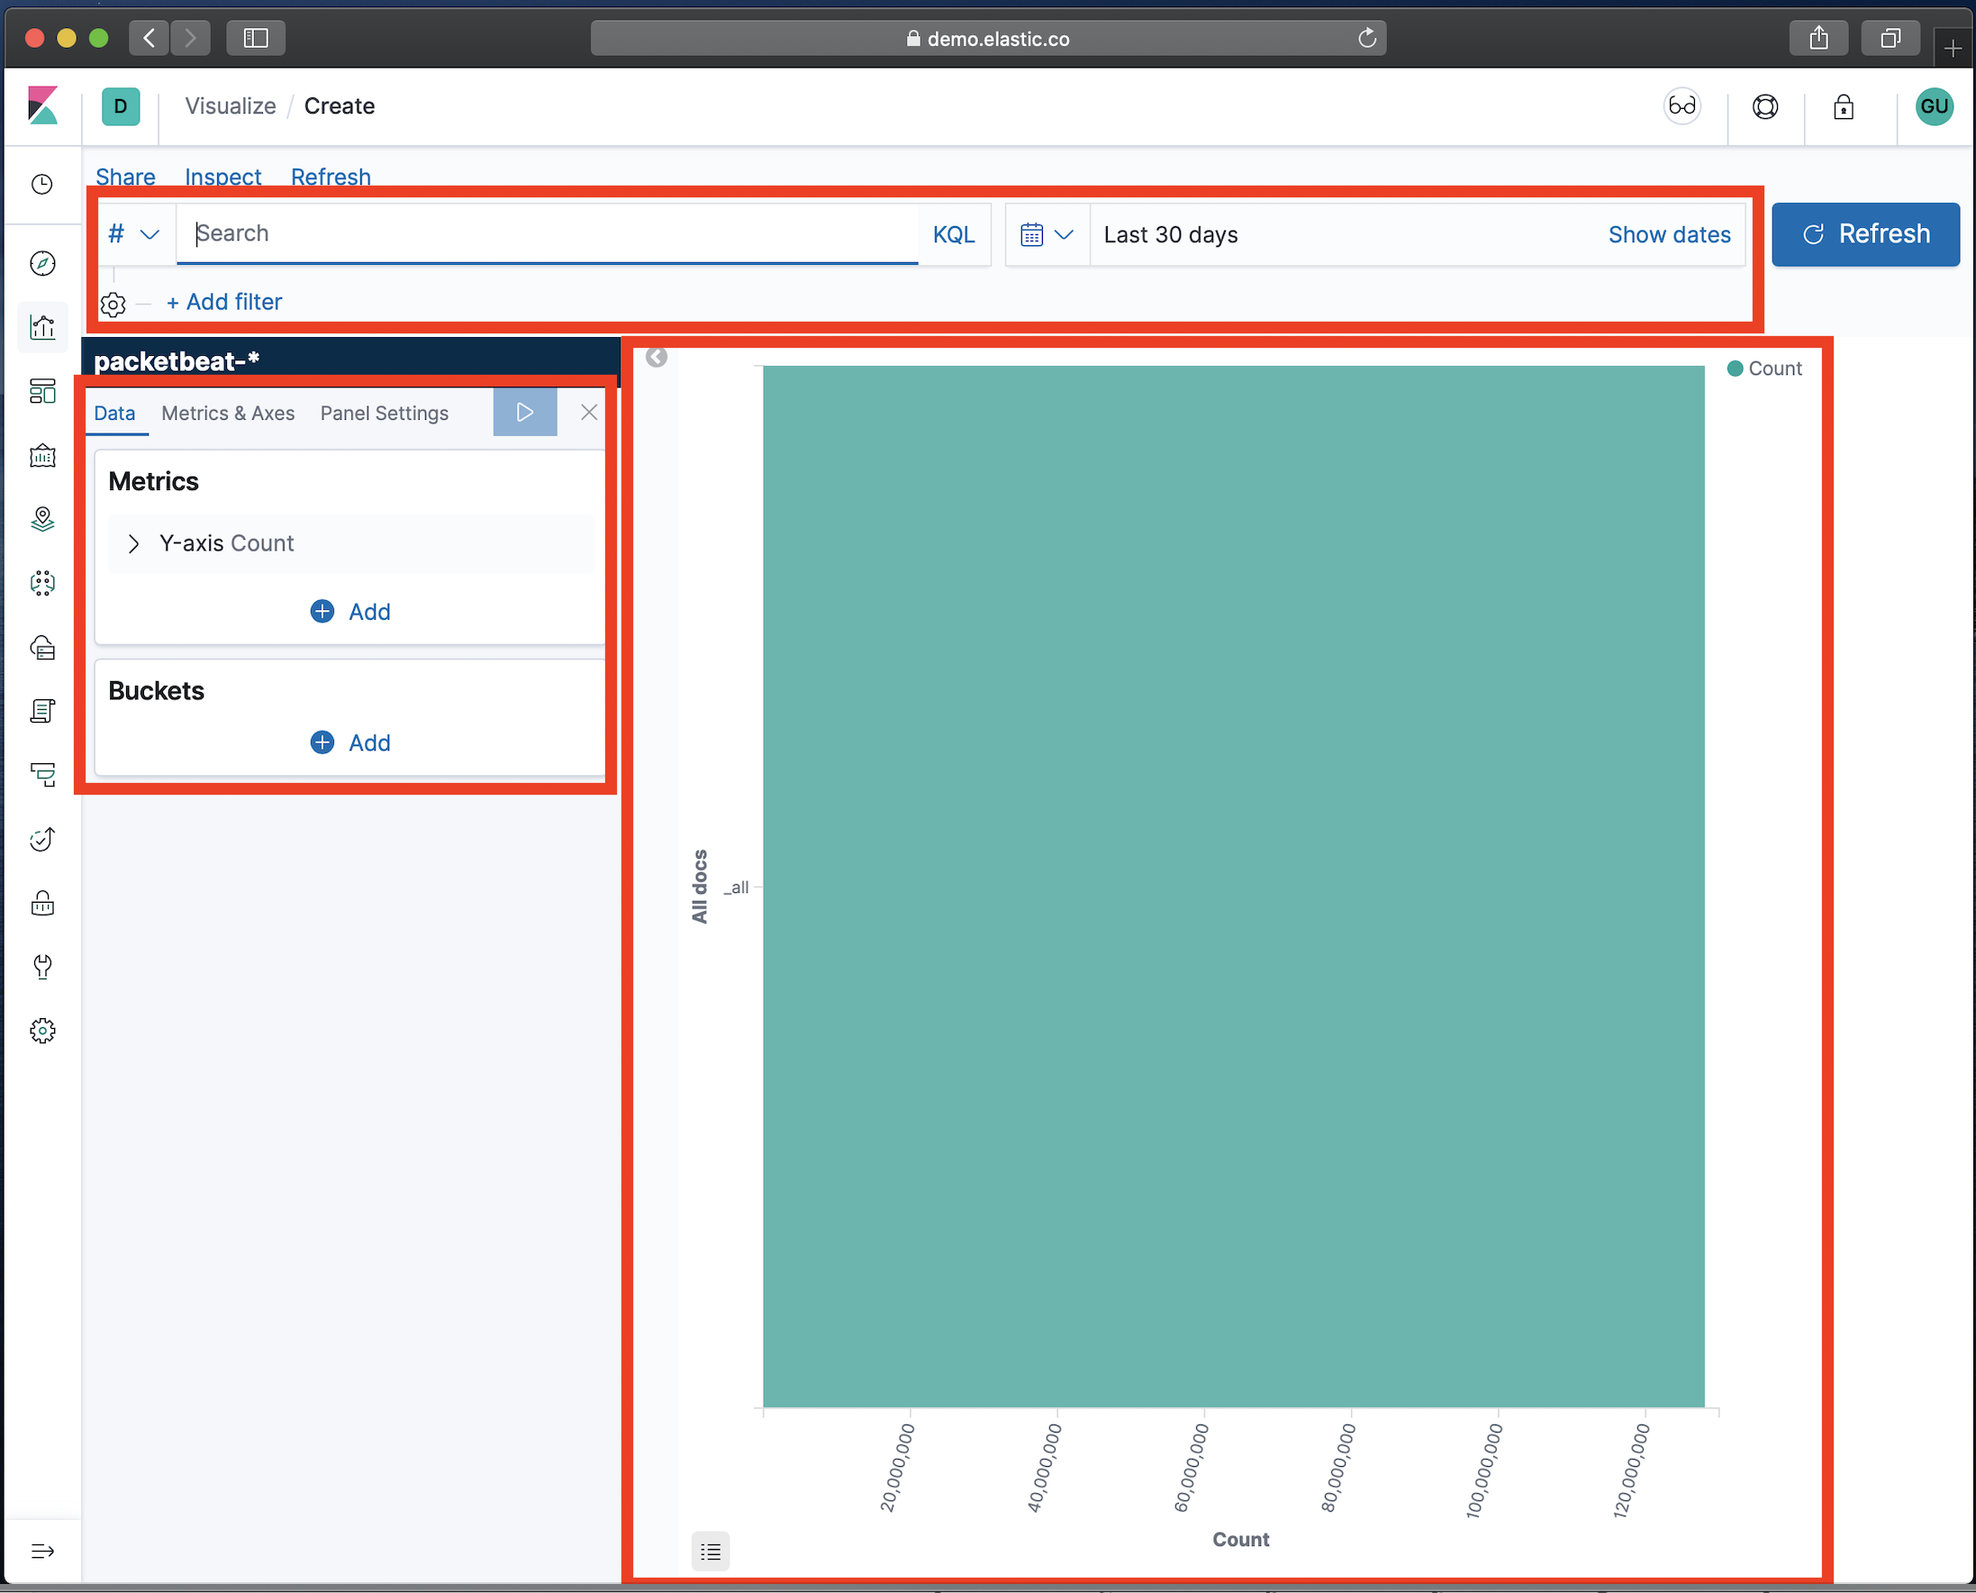The width and height of the screenshot is (1976, 1593).
Task: Toggle the chart legend list button
Action: tap(710, 1552)
